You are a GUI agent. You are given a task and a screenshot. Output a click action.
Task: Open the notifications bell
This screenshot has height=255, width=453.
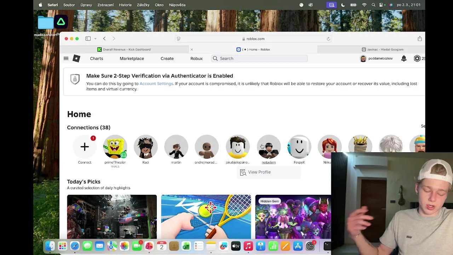404,58
